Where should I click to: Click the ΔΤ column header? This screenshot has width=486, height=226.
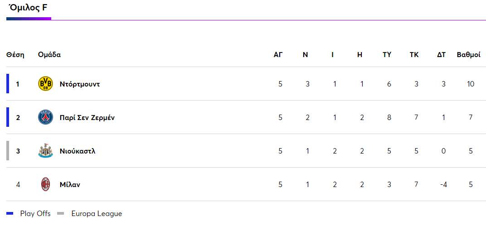(x=441, y=55)
